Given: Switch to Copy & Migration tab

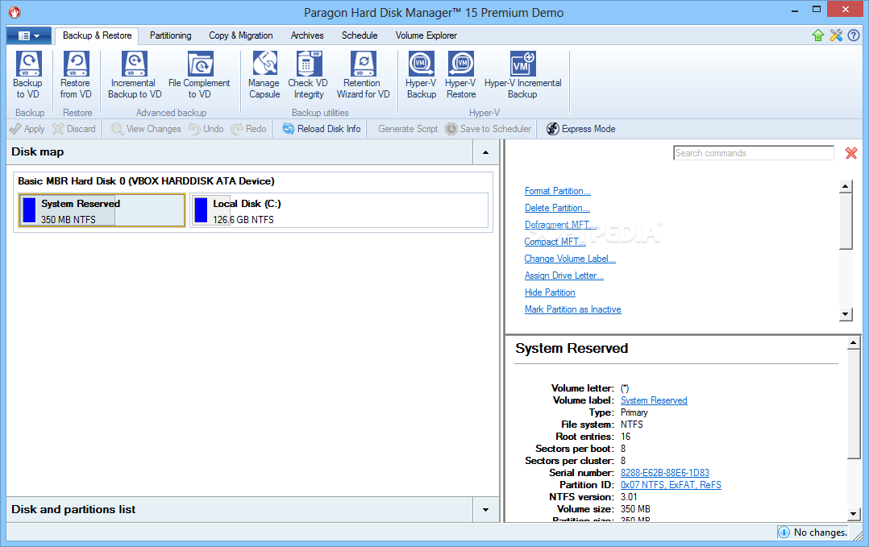Looking at the screenshot, I should point(240,35).
